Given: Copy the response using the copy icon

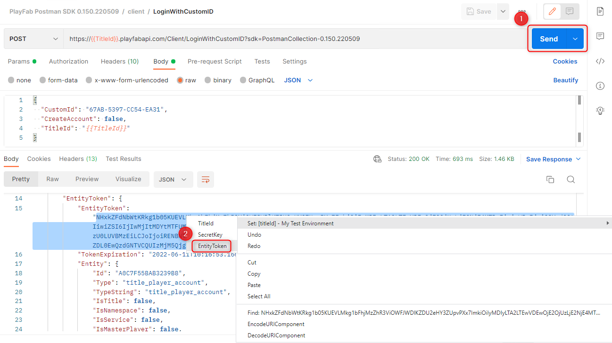Looking at the screenshot, I should (550, 180).
